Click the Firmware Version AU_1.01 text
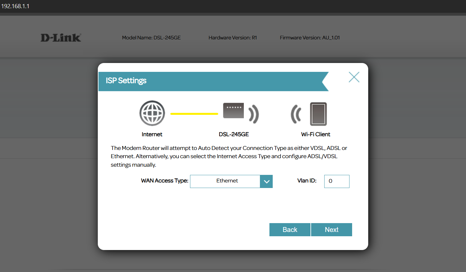Screen dimensions: 466x272 tap(309, 38)
